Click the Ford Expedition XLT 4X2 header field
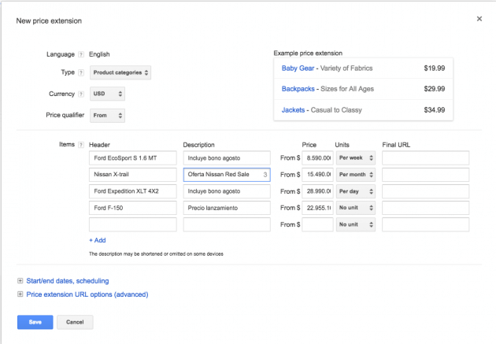This screenshot has height=344, width=496. (133, 191)
